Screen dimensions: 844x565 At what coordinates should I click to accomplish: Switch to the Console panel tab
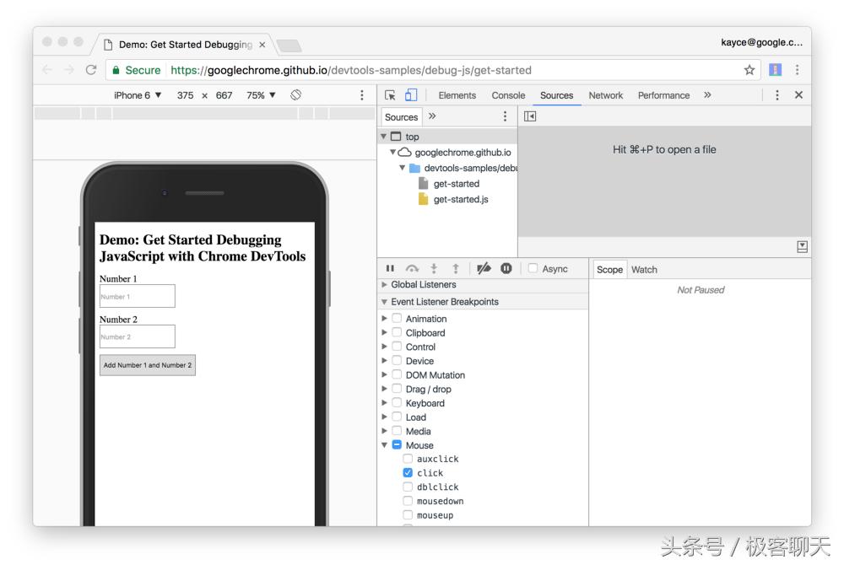508,95
